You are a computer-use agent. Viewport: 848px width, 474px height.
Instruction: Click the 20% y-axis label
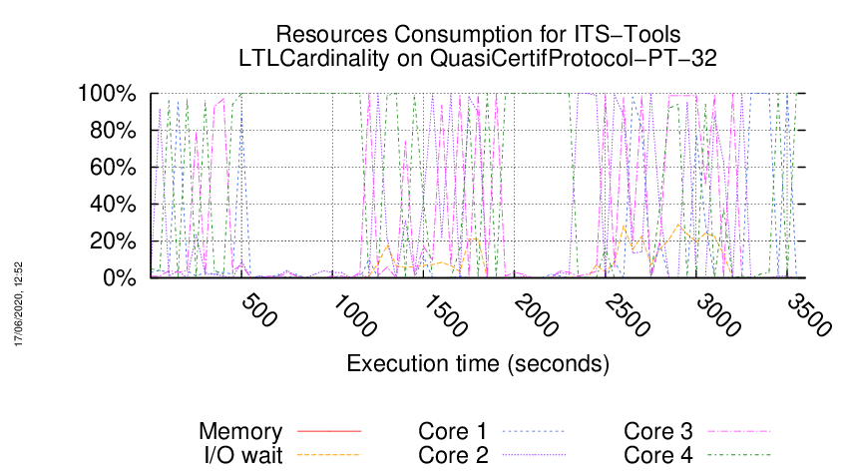point(113,240)
